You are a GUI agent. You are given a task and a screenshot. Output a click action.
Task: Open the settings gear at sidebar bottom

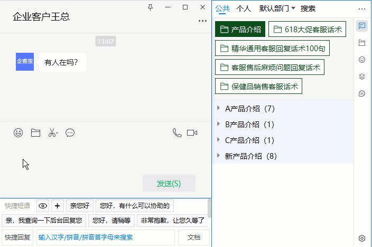point(362,239)
